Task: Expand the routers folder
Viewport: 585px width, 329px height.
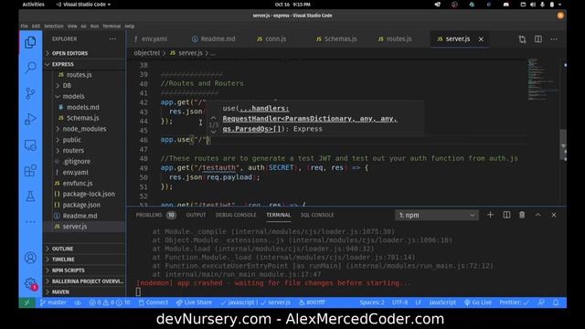Action: point(84,150)
